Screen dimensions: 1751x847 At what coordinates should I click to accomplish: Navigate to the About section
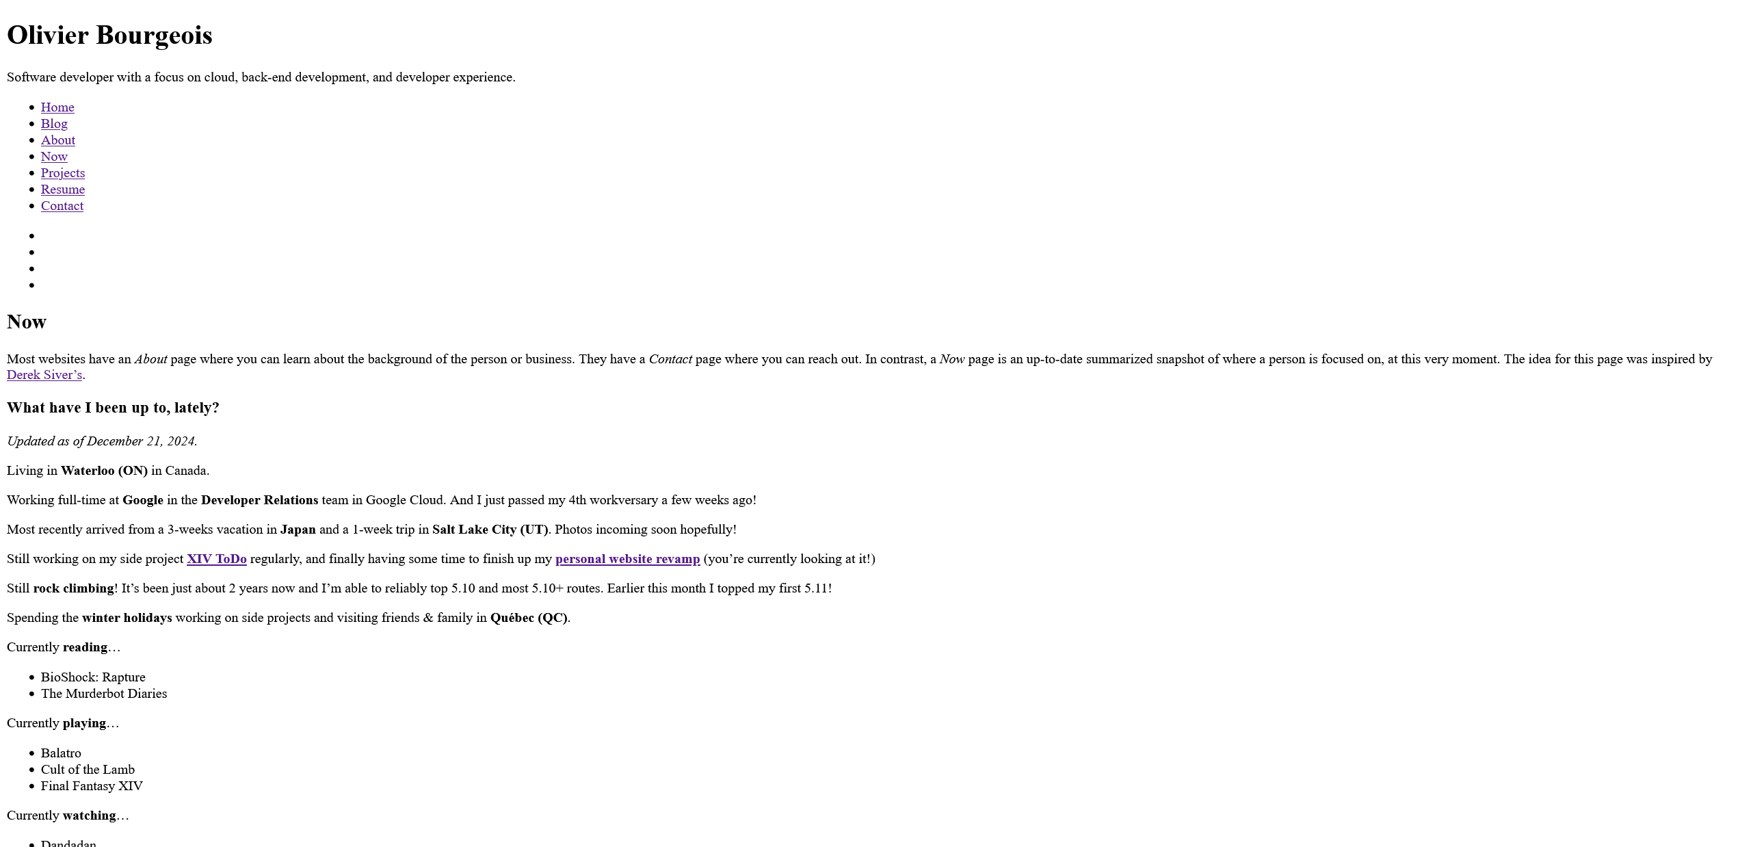point(57,140)
